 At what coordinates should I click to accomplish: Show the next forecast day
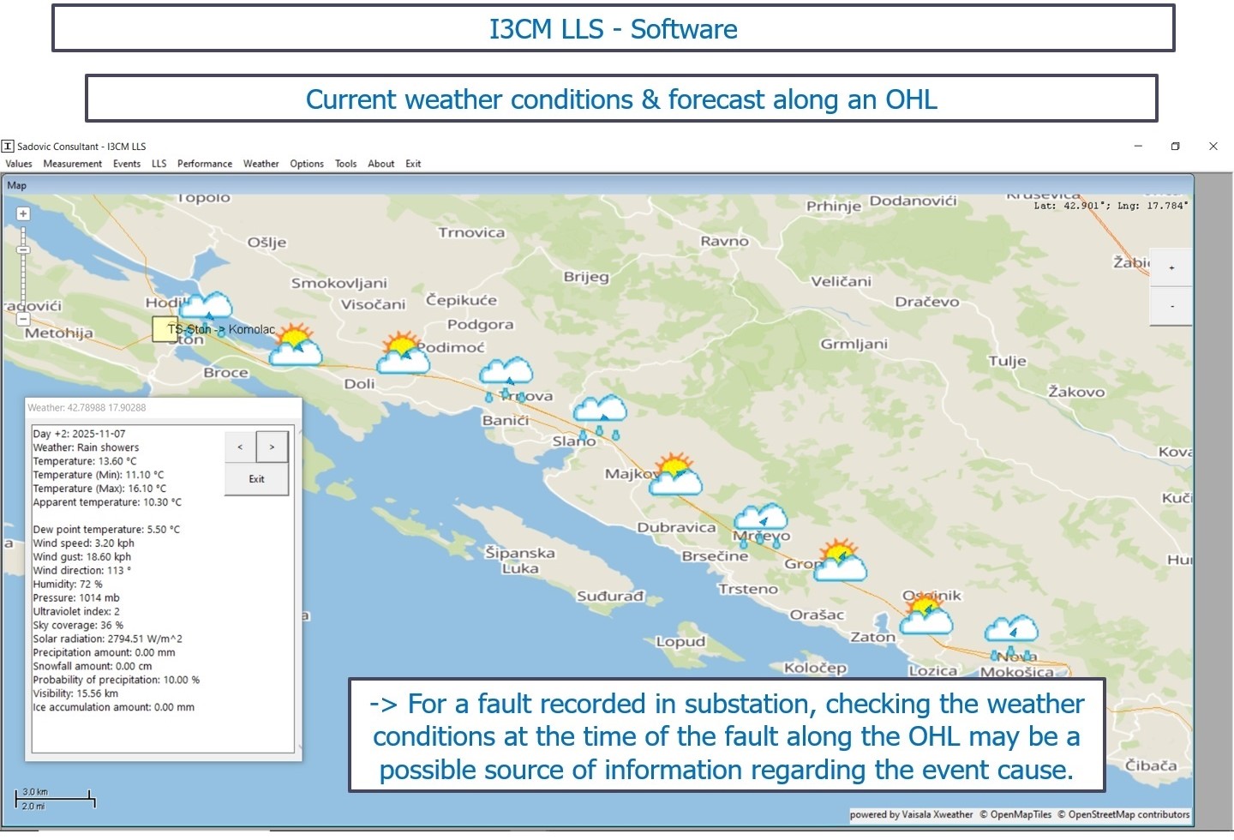pos(273,447)
